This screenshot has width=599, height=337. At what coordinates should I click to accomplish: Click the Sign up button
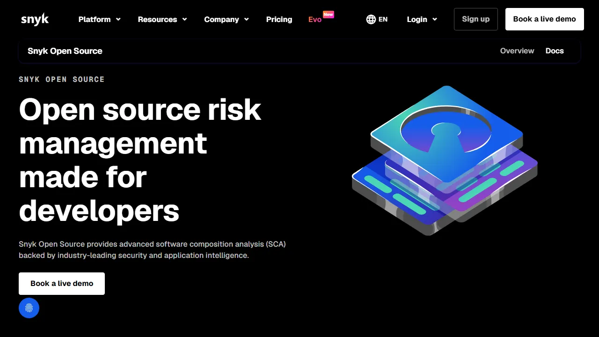pyautogui.click(x=476, y=19)
